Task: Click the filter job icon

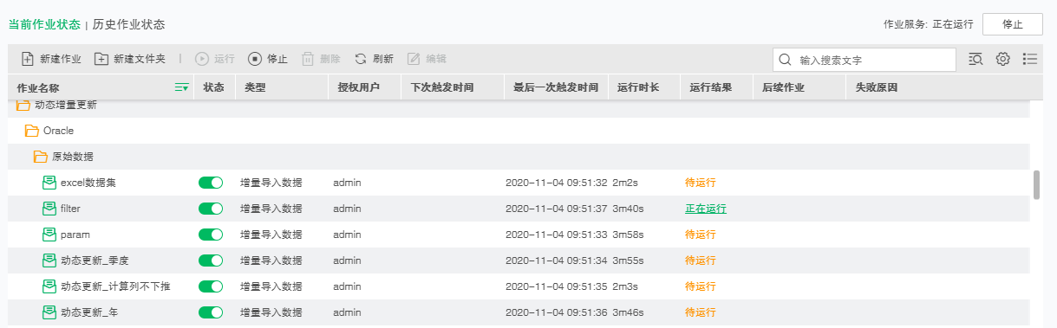Action: (x=50, y=209)
